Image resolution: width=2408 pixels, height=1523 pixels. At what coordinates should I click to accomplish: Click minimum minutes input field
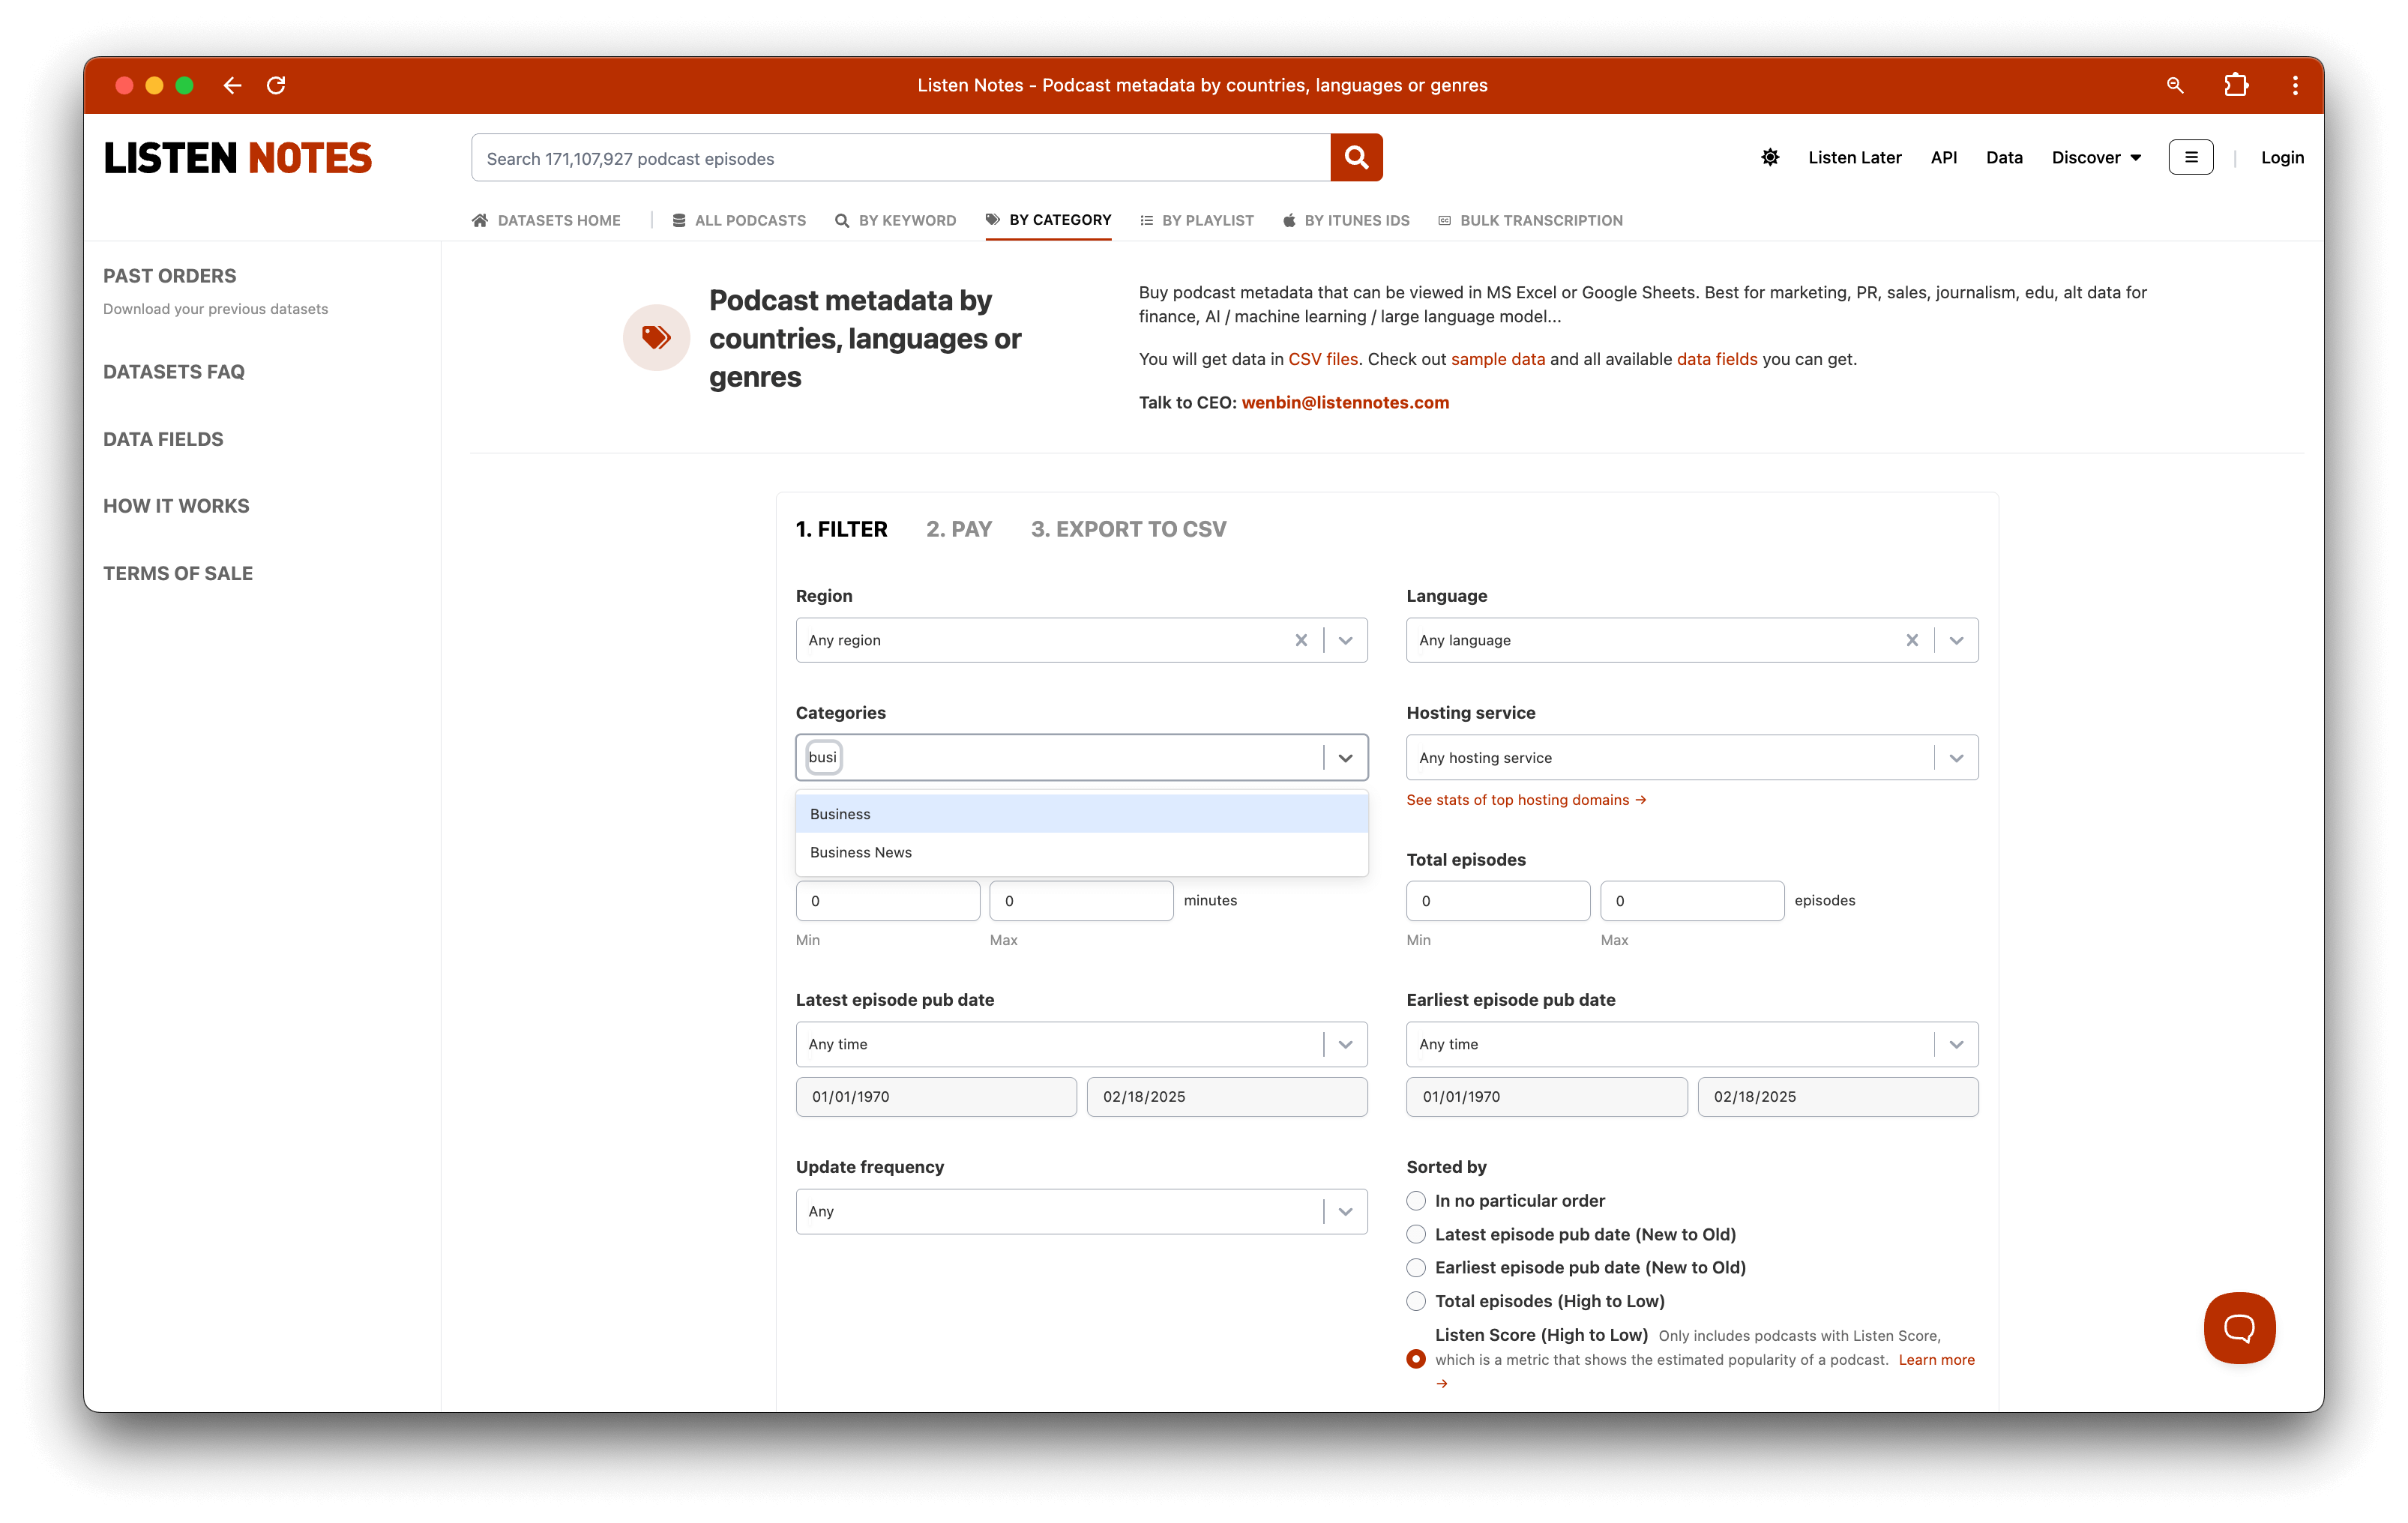click(887, 900)
